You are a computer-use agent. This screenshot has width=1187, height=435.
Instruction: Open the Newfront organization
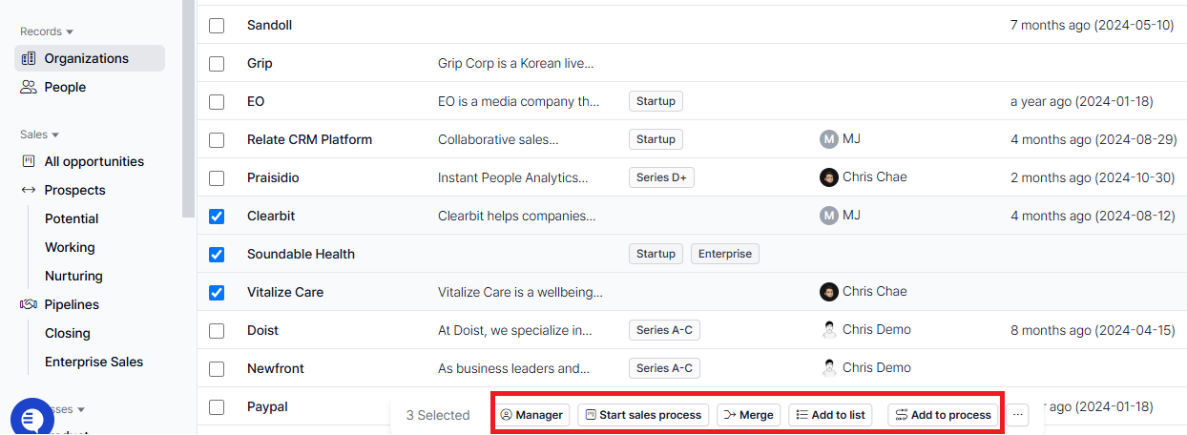coord(276,368)
